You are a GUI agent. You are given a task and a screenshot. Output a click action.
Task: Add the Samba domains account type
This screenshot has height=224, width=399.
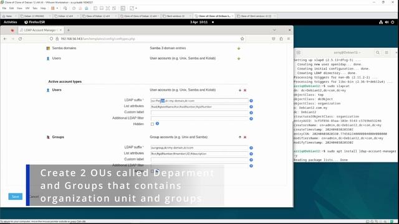pyautogui.click(x=239, y=49)
